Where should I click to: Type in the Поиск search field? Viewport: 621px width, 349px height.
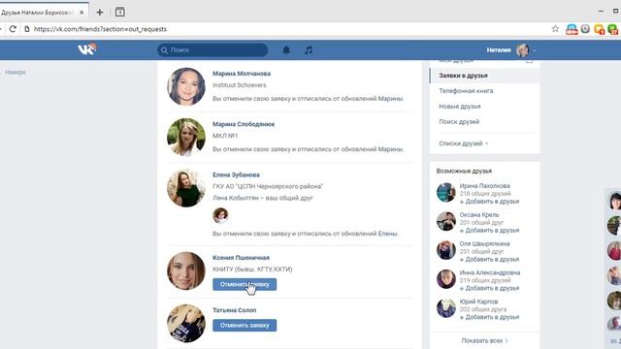coord(212,50)
